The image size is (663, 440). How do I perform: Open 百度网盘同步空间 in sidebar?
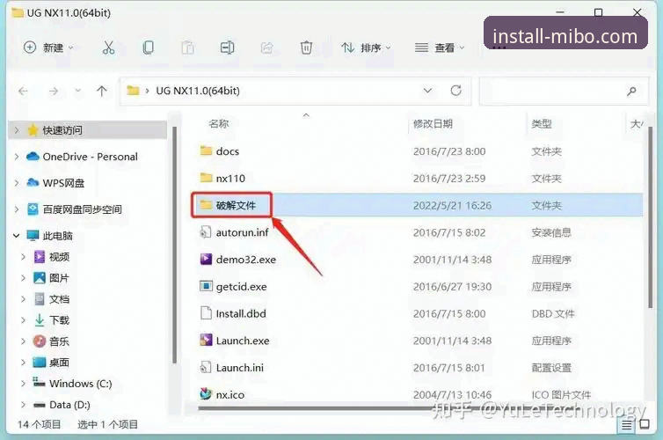pyautogui.click(x=82, y=209)
